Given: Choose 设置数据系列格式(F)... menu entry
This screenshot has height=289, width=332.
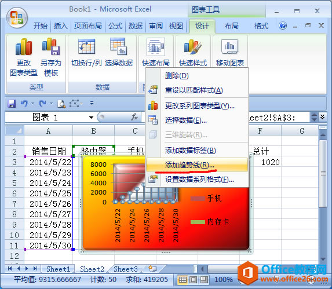Looking at the screenshot, I should [x=197, y=180].
